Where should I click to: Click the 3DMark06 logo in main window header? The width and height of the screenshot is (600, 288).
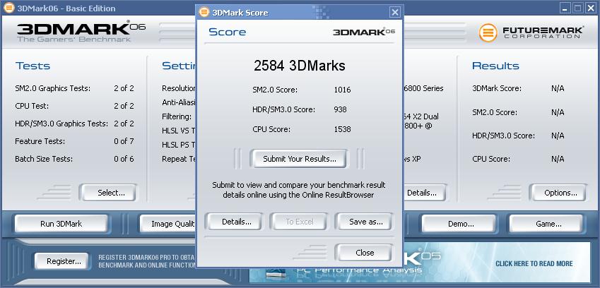pyautogui.click(x=81, y=31)
